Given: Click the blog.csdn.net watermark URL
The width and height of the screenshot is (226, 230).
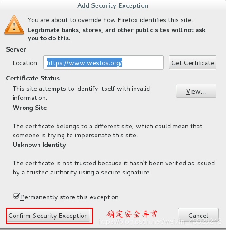Looking at the screenshot, I should [x=160, y=221].
